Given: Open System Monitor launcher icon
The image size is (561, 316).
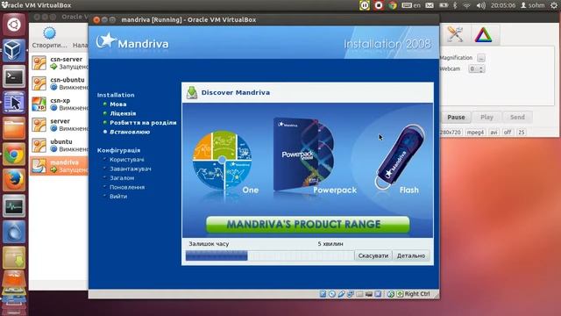Looking at the screenshot, I should click(x=14, y=206).
